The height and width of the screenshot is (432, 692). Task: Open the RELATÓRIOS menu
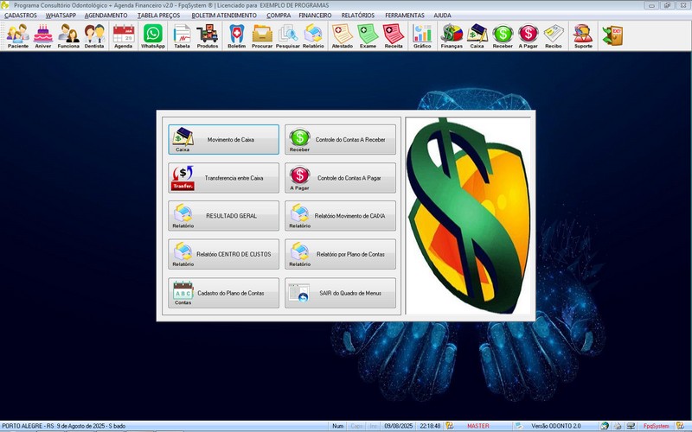[358, 16]
